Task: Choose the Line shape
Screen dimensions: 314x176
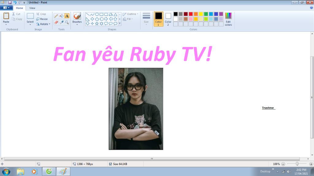Action: tap(87, 14)
